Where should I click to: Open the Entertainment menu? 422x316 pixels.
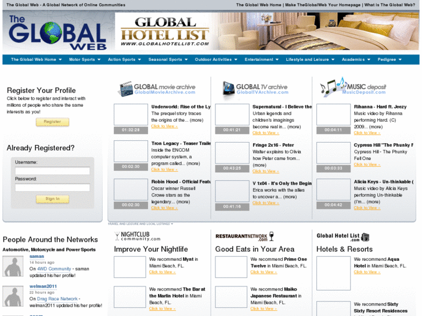(259, 60)
